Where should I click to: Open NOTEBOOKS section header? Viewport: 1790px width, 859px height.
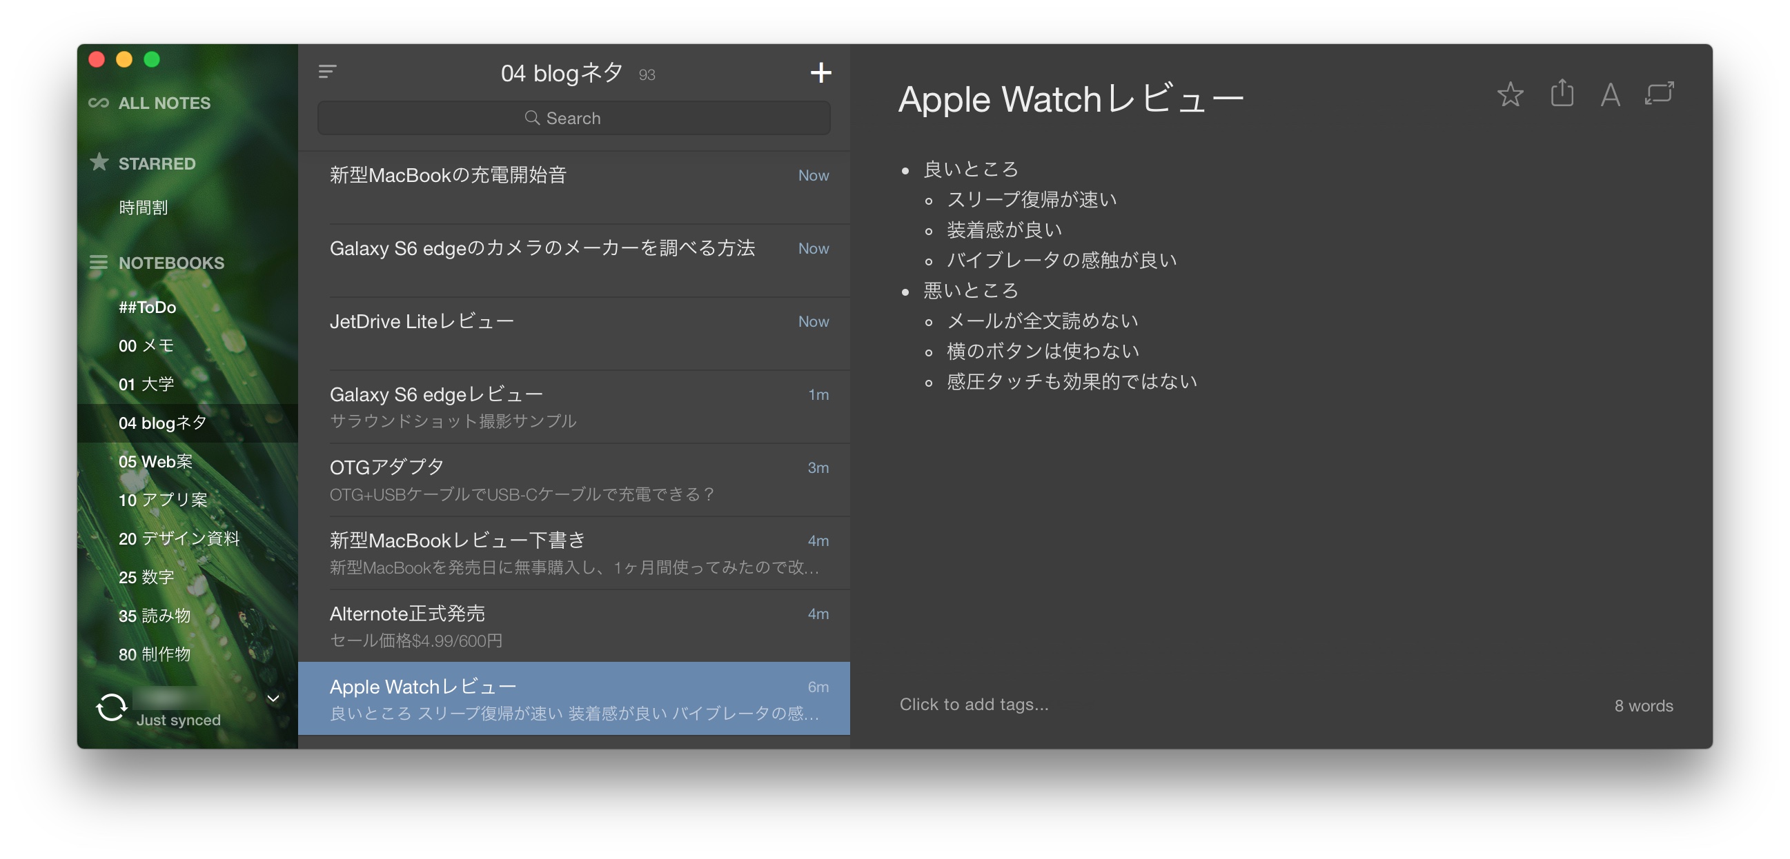coord(171,263)
